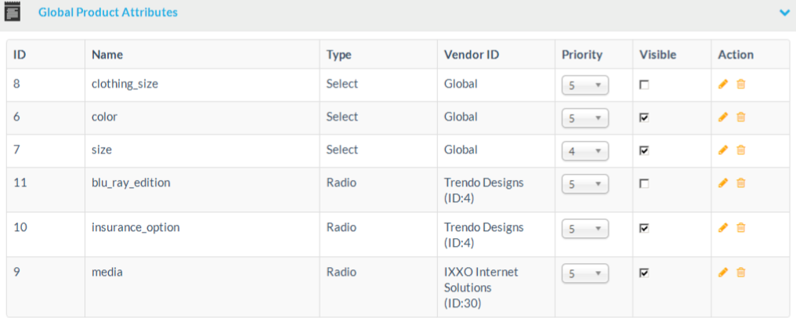796x318 pixels.
Task: Delete the size attribute row
Action: (740, 150)
